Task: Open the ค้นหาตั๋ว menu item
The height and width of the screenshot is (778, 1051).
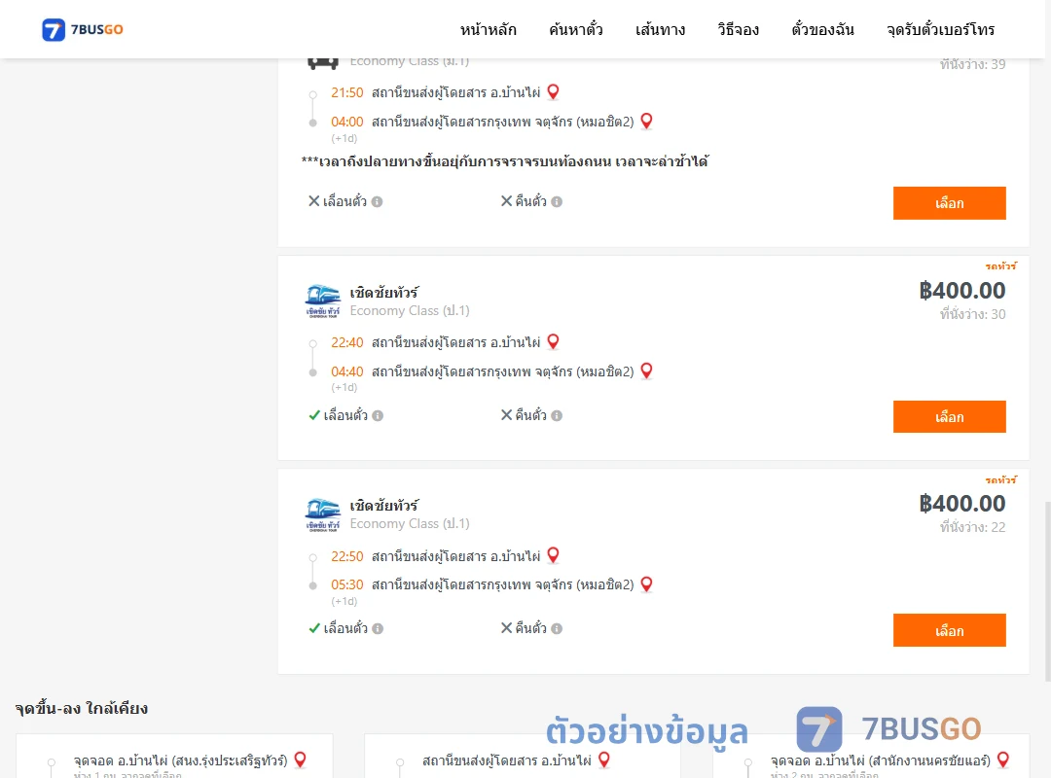Action: coord(576,29)
